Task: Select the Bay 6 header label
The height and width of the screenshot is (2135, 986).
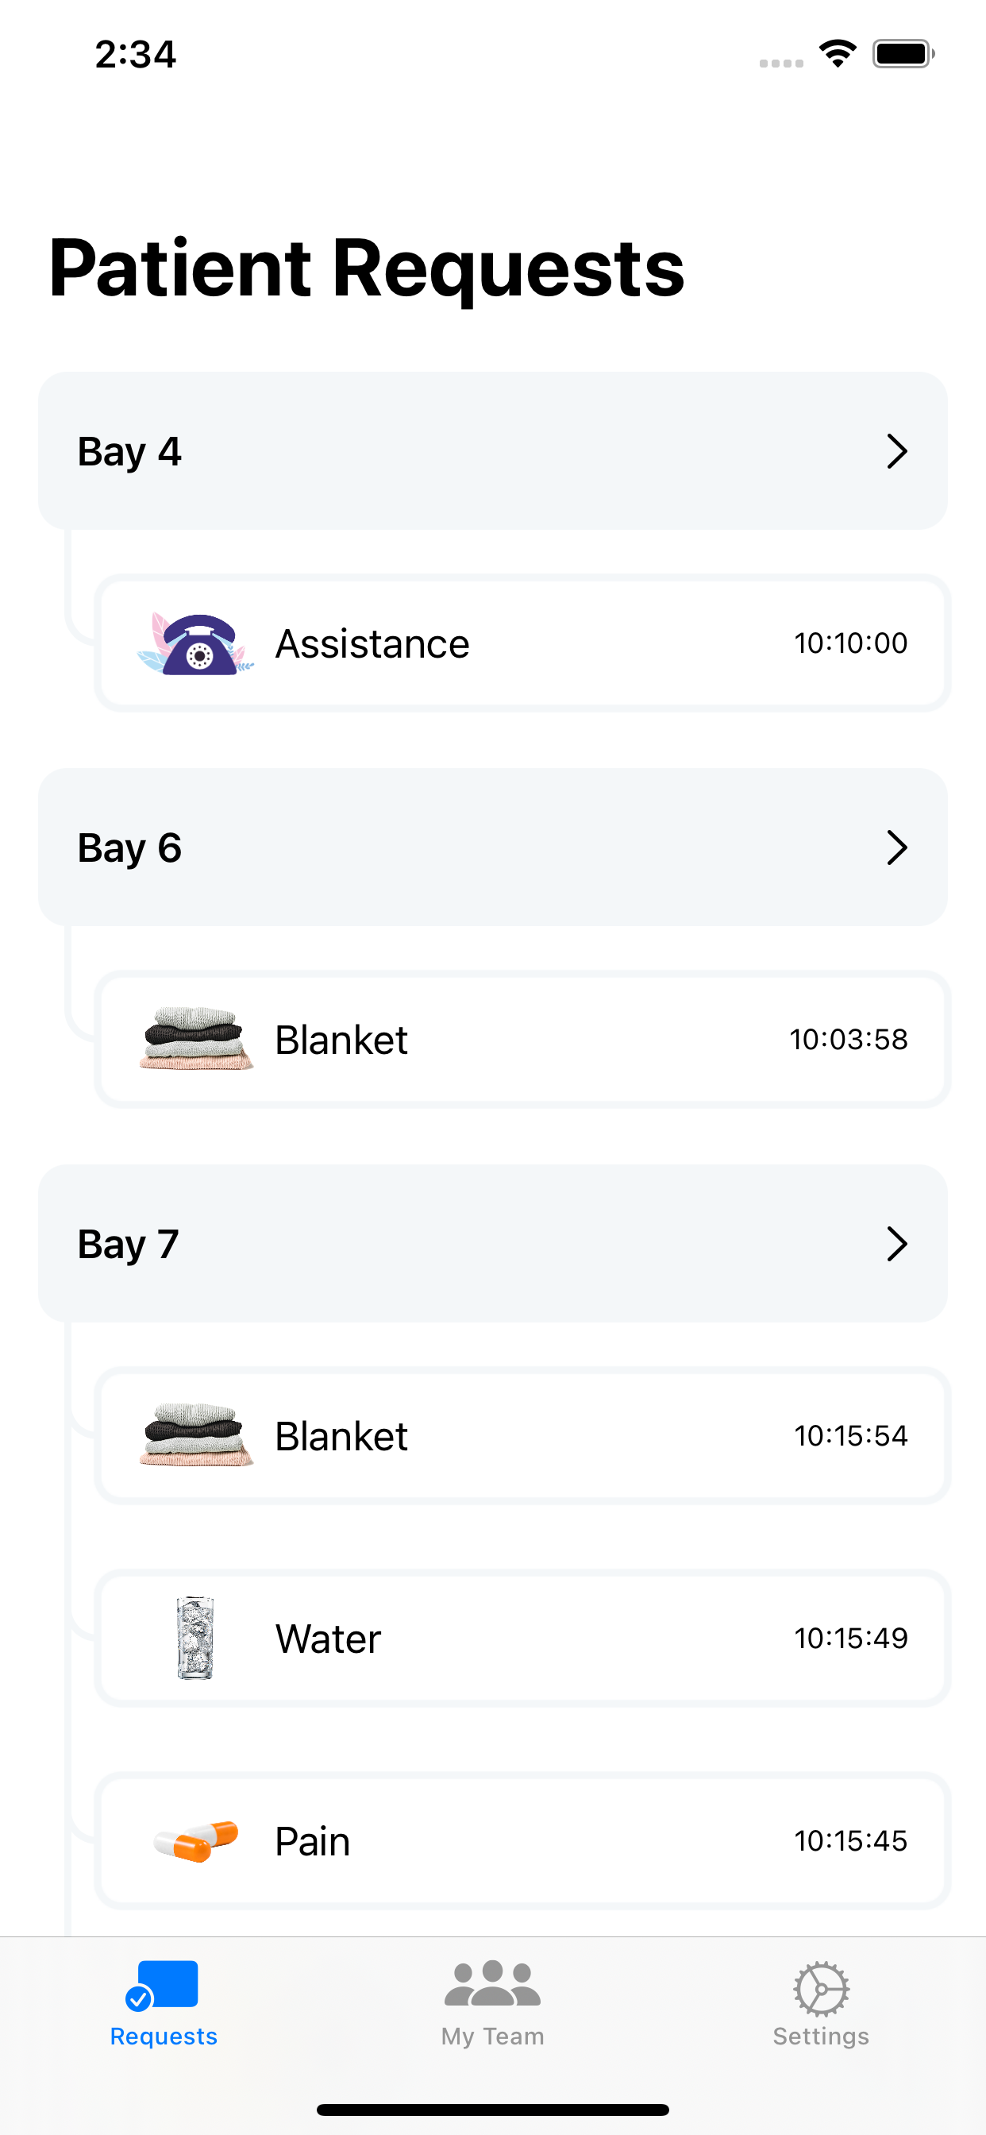Action: [129, 847]
